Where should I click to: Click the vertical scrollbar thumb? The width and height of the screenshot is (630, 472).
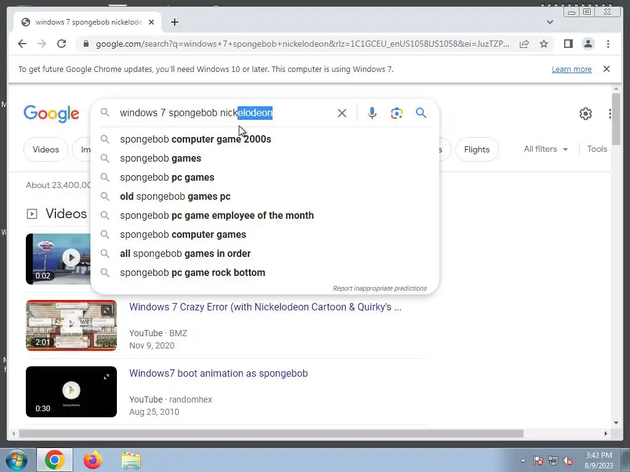[x=616, y=119]
